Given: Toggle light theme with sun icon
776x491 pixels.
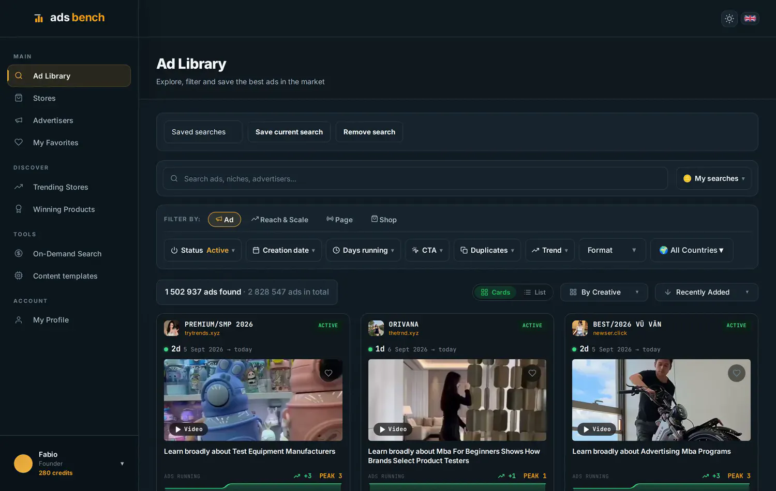Looking at the screenshot, I should click(729, 19).
